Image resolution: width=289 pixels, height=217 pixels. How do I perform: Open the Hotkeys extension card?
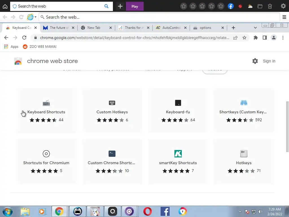coord(244,162)
